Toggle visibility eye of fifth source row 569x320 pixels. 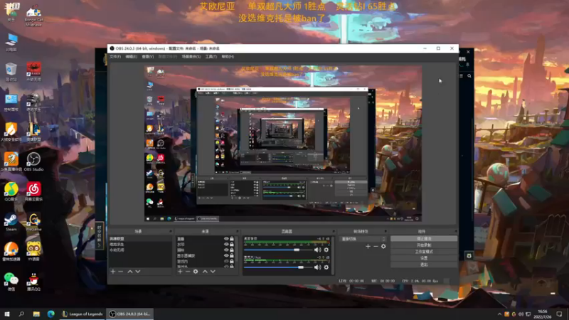click(226, 261)
